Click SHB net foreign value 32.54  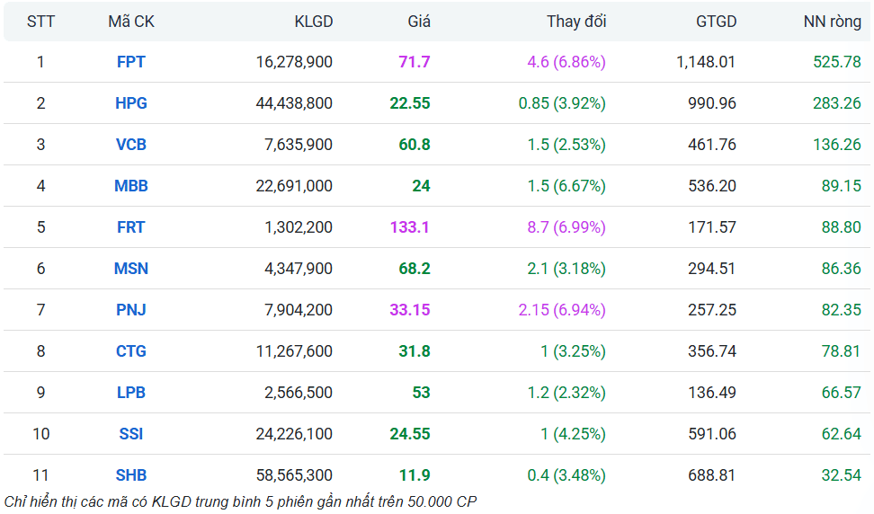click(x=841, y=475)
